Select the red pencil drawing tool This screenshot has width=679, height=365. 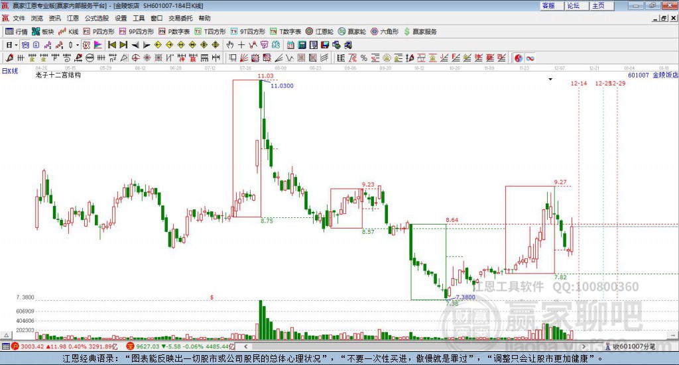pos(9,58)
